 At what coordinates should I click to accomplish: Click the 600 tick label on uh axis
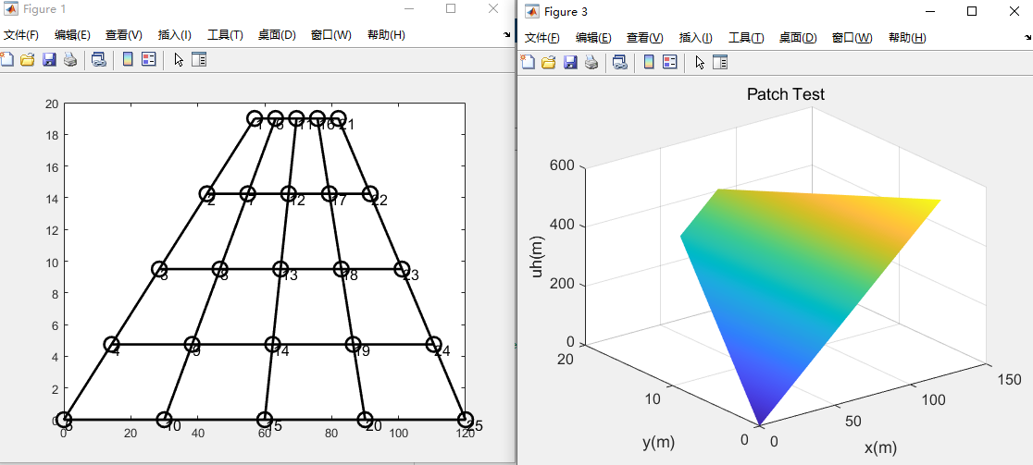[563, 165]
